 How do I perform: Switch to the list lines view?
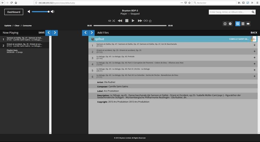coord(243,24)
